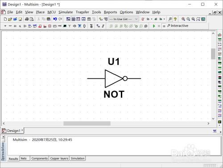
Task: Open the Simulate menu
Action: [66, 12]
